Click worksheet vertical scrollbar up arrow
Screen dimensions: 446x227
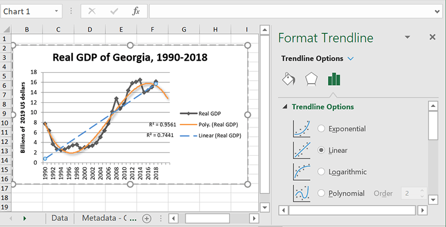(265, 30)
